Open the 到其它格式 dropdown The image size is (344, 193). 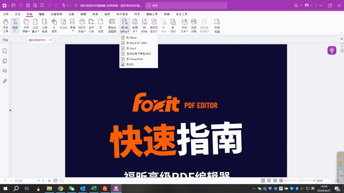[x=154, y=25]
